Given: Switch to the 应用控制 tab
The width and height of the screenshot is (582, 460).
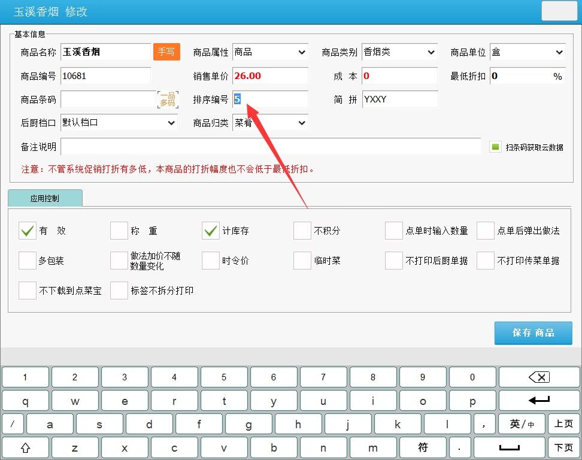Looking at the screenshot, I should pyautogui.click(x=45, y=198).
